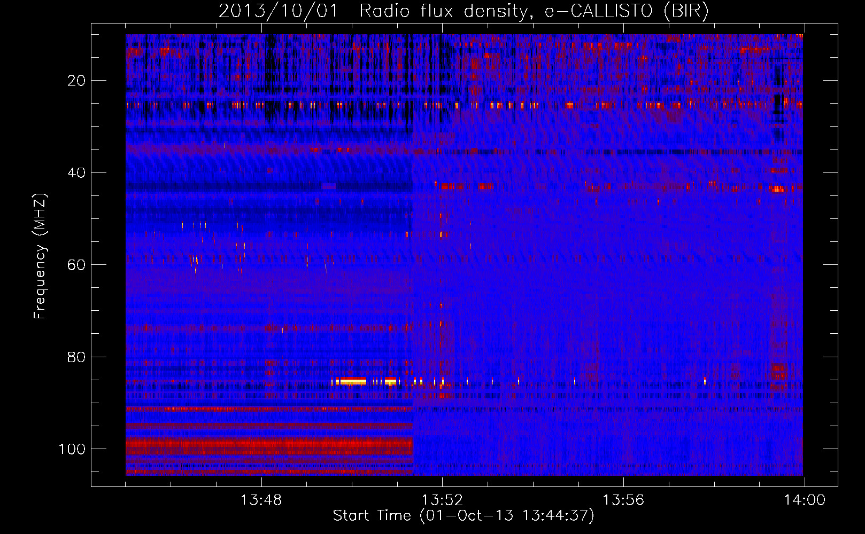865x534 pixels.
Task: Click the 40 MHz frequency tick label
Action: coord(76,173)
